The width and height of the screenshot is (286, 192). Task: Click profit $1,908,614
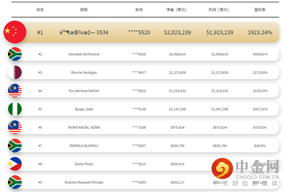pyautogui.click(x=219, y=54)
